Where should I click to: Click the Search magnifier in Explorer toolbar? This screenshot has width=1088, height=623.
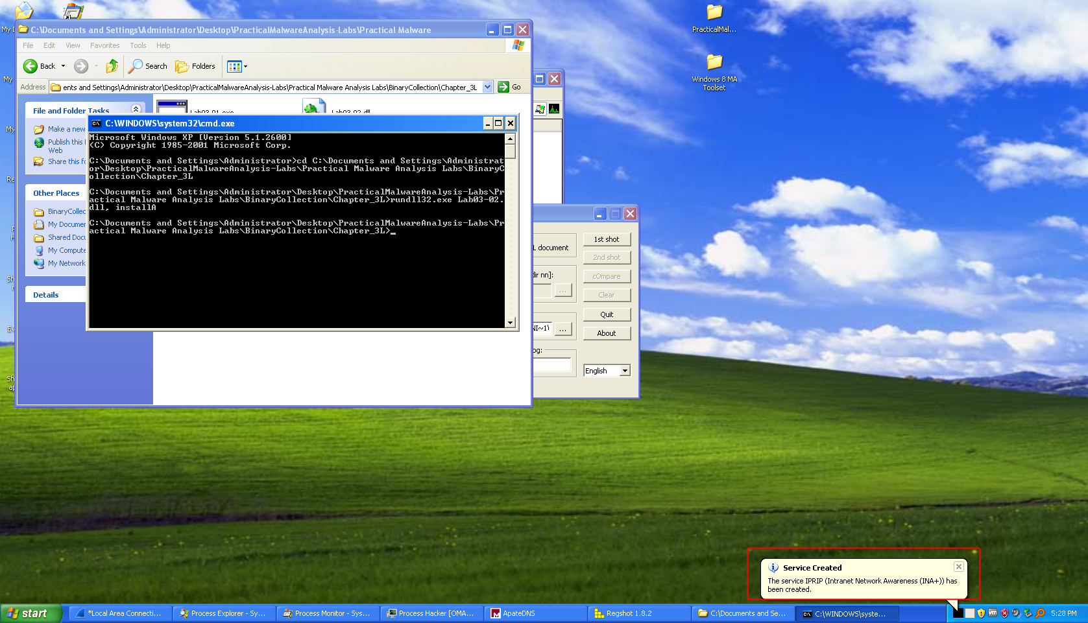(x=136, y=66)
